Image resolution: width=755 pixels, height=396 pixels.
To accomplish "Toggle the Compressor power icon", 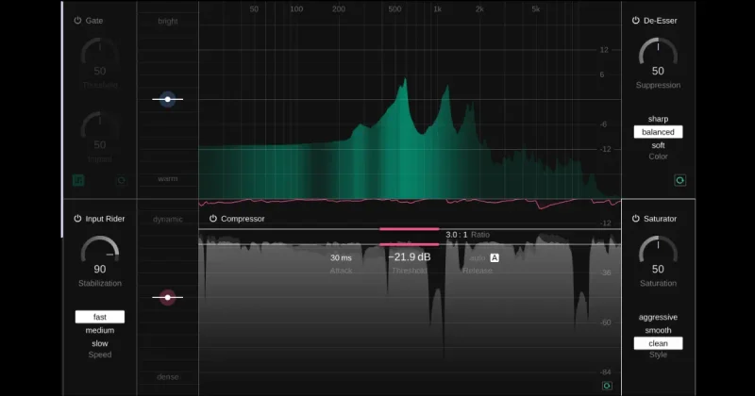I will pos(213,219).
